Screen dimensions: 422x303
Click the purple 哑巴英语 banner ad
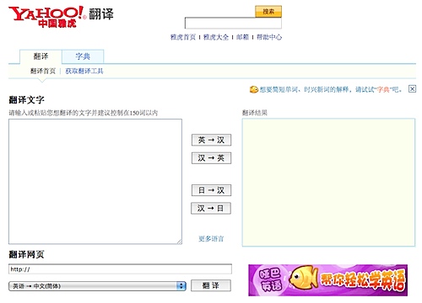tap(328, 280)
